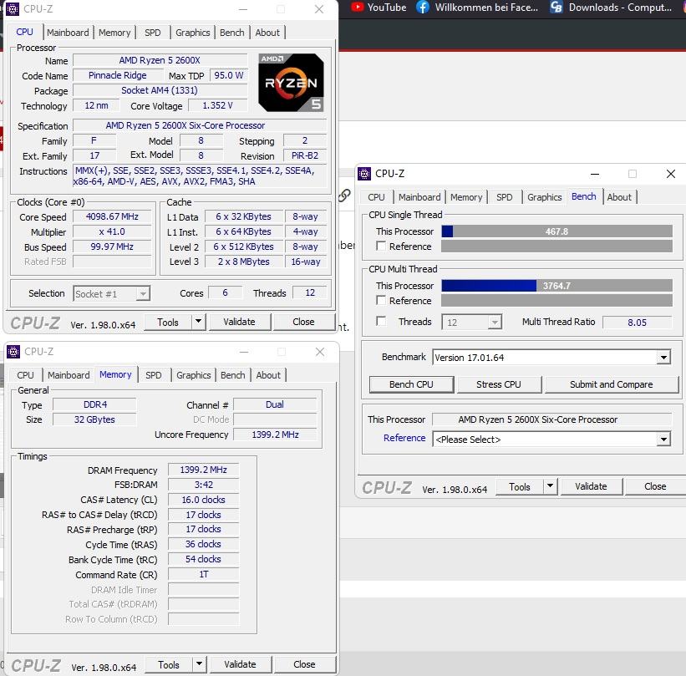Click the Memory Size 32 GBytes value
The width and height of the screenshot is (686, 676).
(x=94, y=419)
